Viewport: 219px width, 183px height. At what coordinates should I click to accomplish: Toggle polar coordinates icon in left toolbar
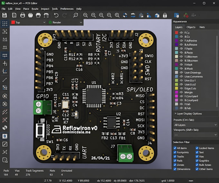(x=5, y=32)
